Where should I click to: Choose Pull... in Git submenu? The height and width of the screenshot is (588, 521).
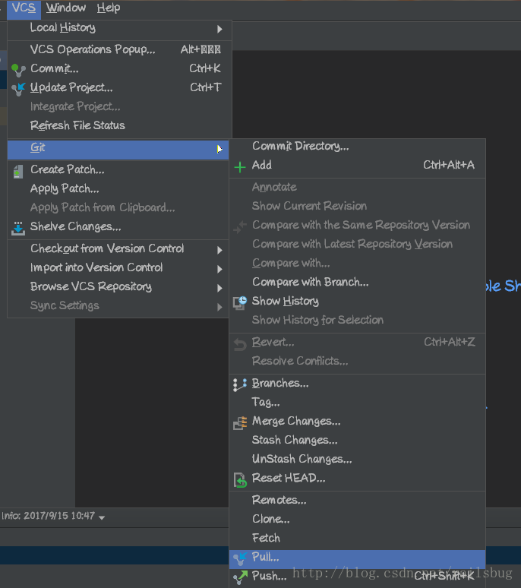358,559
